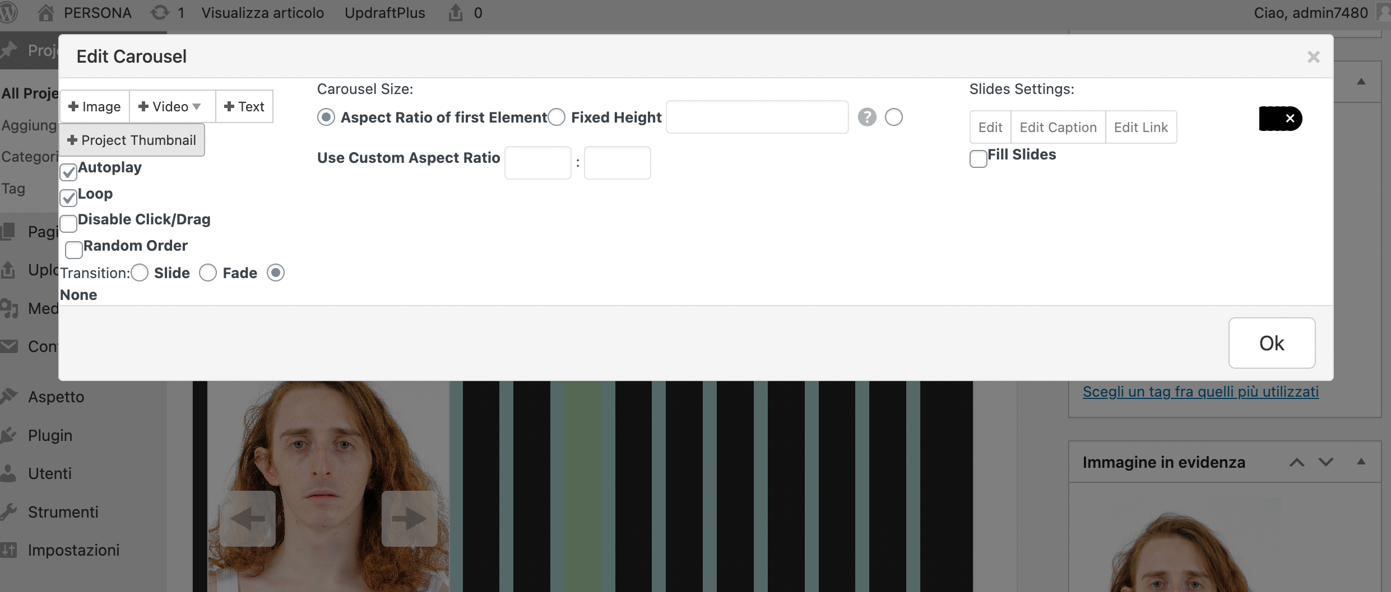Collapse the Immagine in evidenza panel

pos(1361,462)
